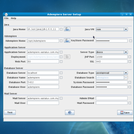The height and width of the screenshot is (134, 134).
Task: Click the Test button
Action: tap(10, 113)
